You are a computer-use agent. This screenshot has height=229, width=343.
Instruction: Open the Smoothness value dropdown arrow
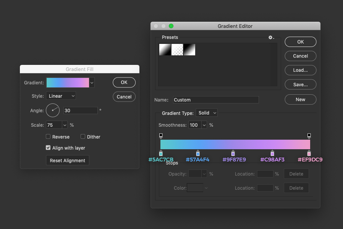(x=204, y=125)
